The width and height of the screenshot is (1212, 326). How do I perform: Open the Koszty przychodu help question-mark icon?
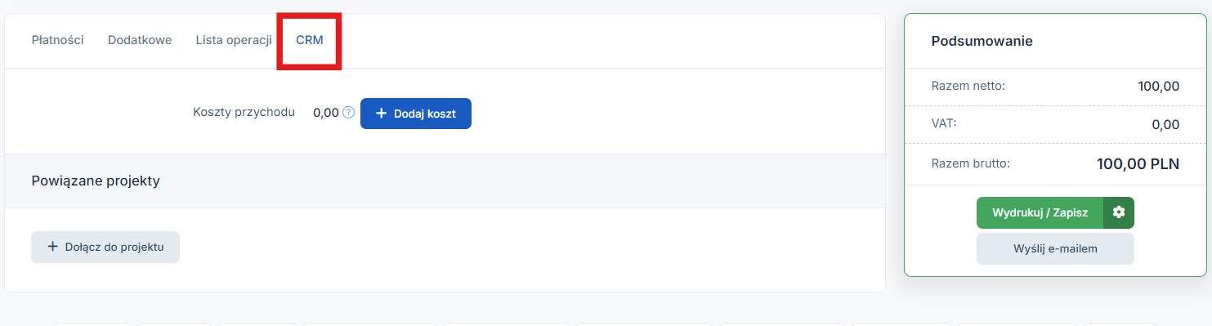[348, 113]
